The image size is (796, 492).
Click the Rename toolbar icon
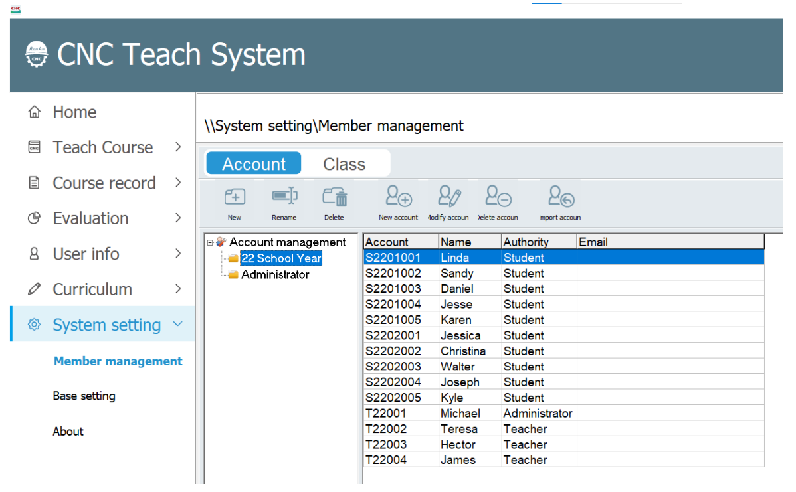click(284, 195)
